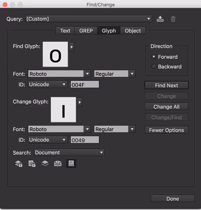Click the Find Glyph Unicode value field

pos(85,84)
